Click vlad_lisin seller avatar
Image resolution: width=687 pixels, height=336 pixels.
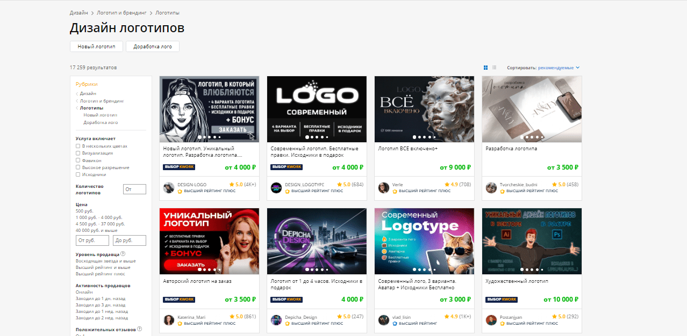click(x=384, y=320)
